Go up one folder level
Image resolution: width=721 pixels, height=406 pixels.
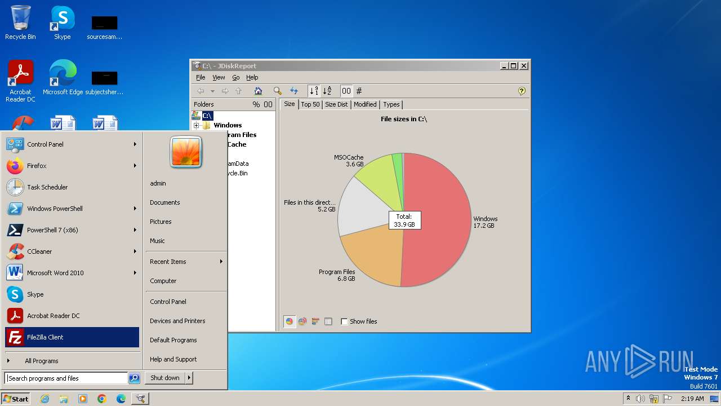tap(238, 91)
